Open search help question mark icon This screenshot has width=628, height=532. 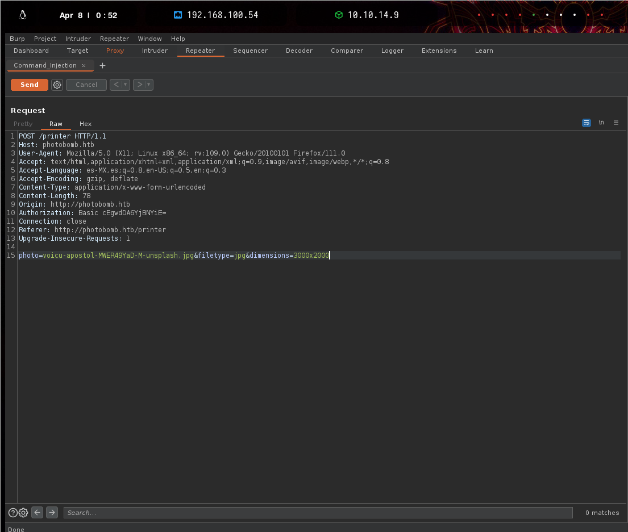[13, 513]
